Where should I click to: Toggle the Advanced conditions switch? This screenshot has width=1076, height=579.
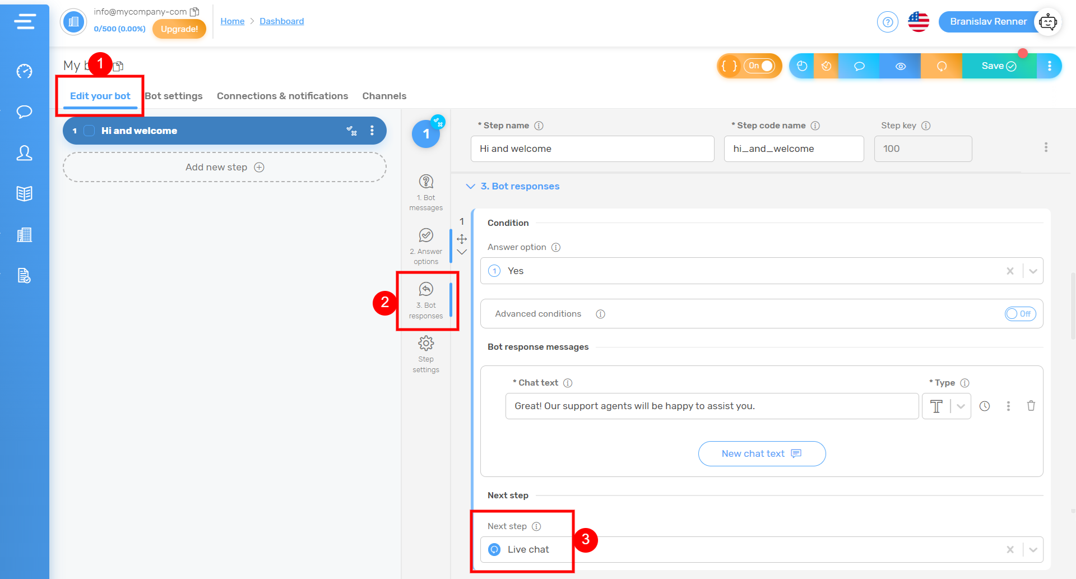pyautogui.click(x=1020, y=314)
